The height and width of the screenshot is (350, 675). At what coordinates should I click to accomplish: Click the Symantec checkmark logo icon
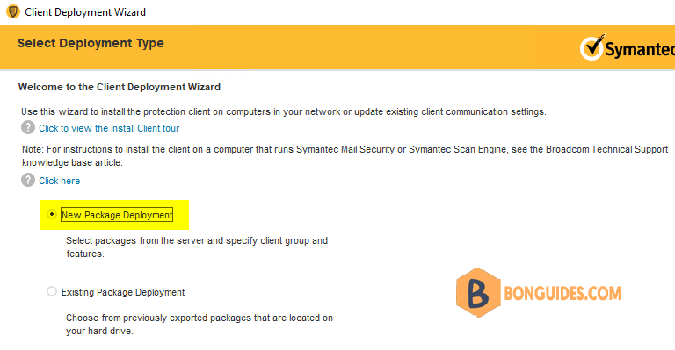[x=592, y=47]
